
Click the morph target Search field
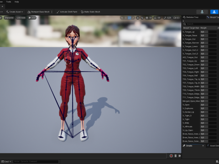click(x=201, y=24)
